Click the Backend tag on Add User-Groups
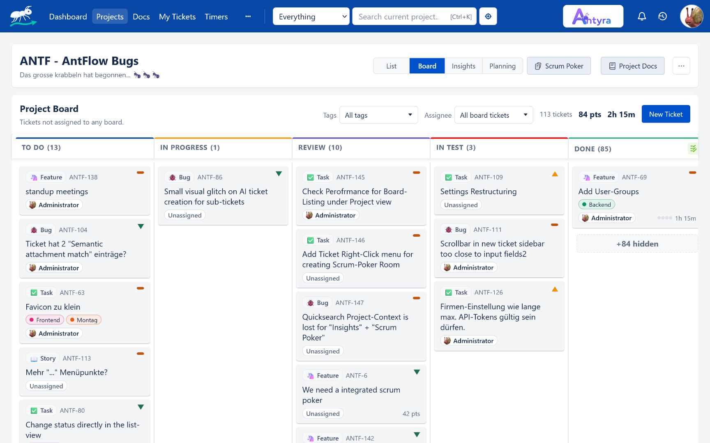710x443 pixels. click(596, 204)
